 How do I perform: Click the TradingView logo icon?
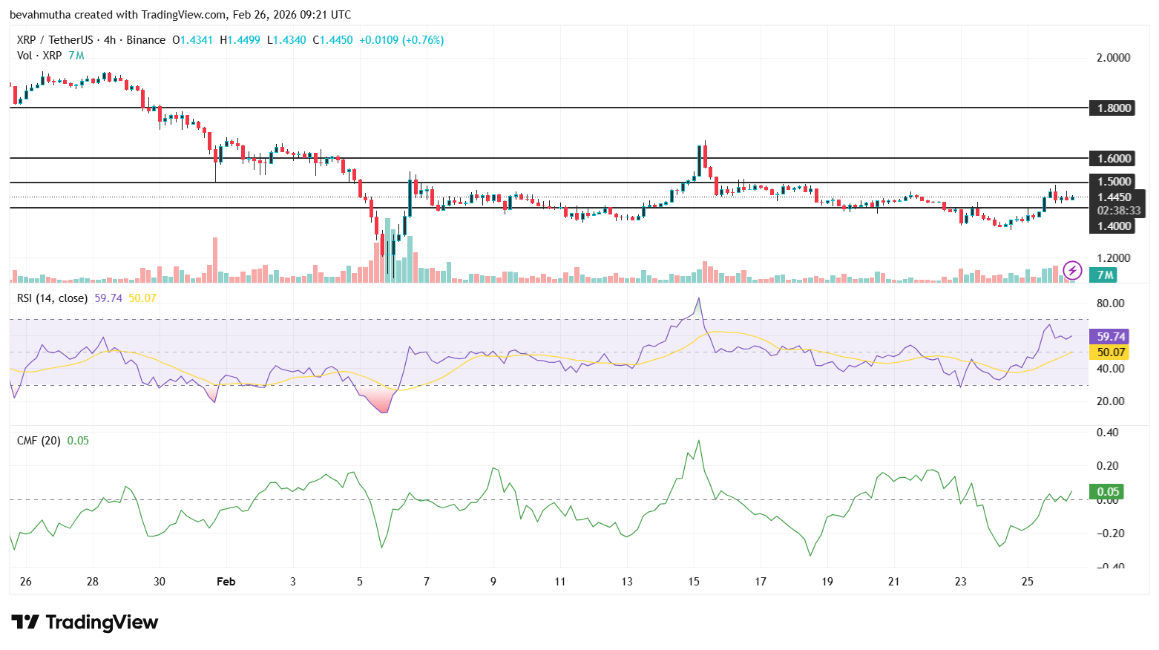tap(27, 623)
